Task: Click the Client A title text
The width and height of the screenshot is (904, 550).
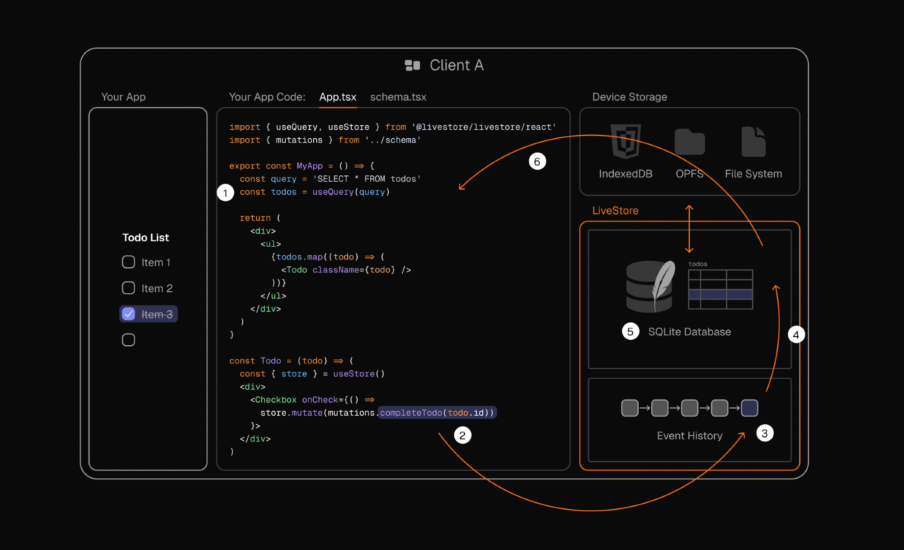Action: click(x=457, y=66)
